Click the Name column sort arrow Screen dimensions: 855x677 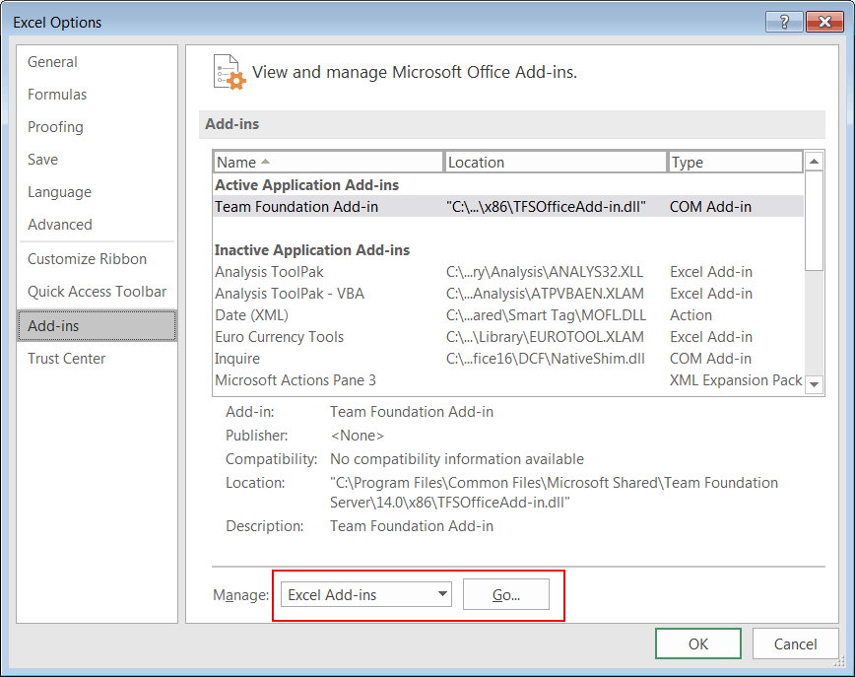[266, 162]
